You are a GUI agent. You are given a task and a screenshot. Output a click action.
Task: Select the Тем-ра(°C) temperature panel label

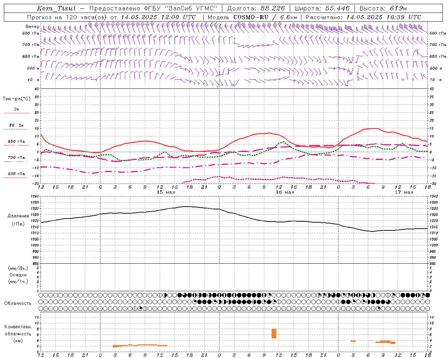point(16,99)
